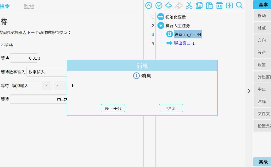Expand the side panel chevron arrow
This screenshot has width=271, height=167.
coord(249,91)
